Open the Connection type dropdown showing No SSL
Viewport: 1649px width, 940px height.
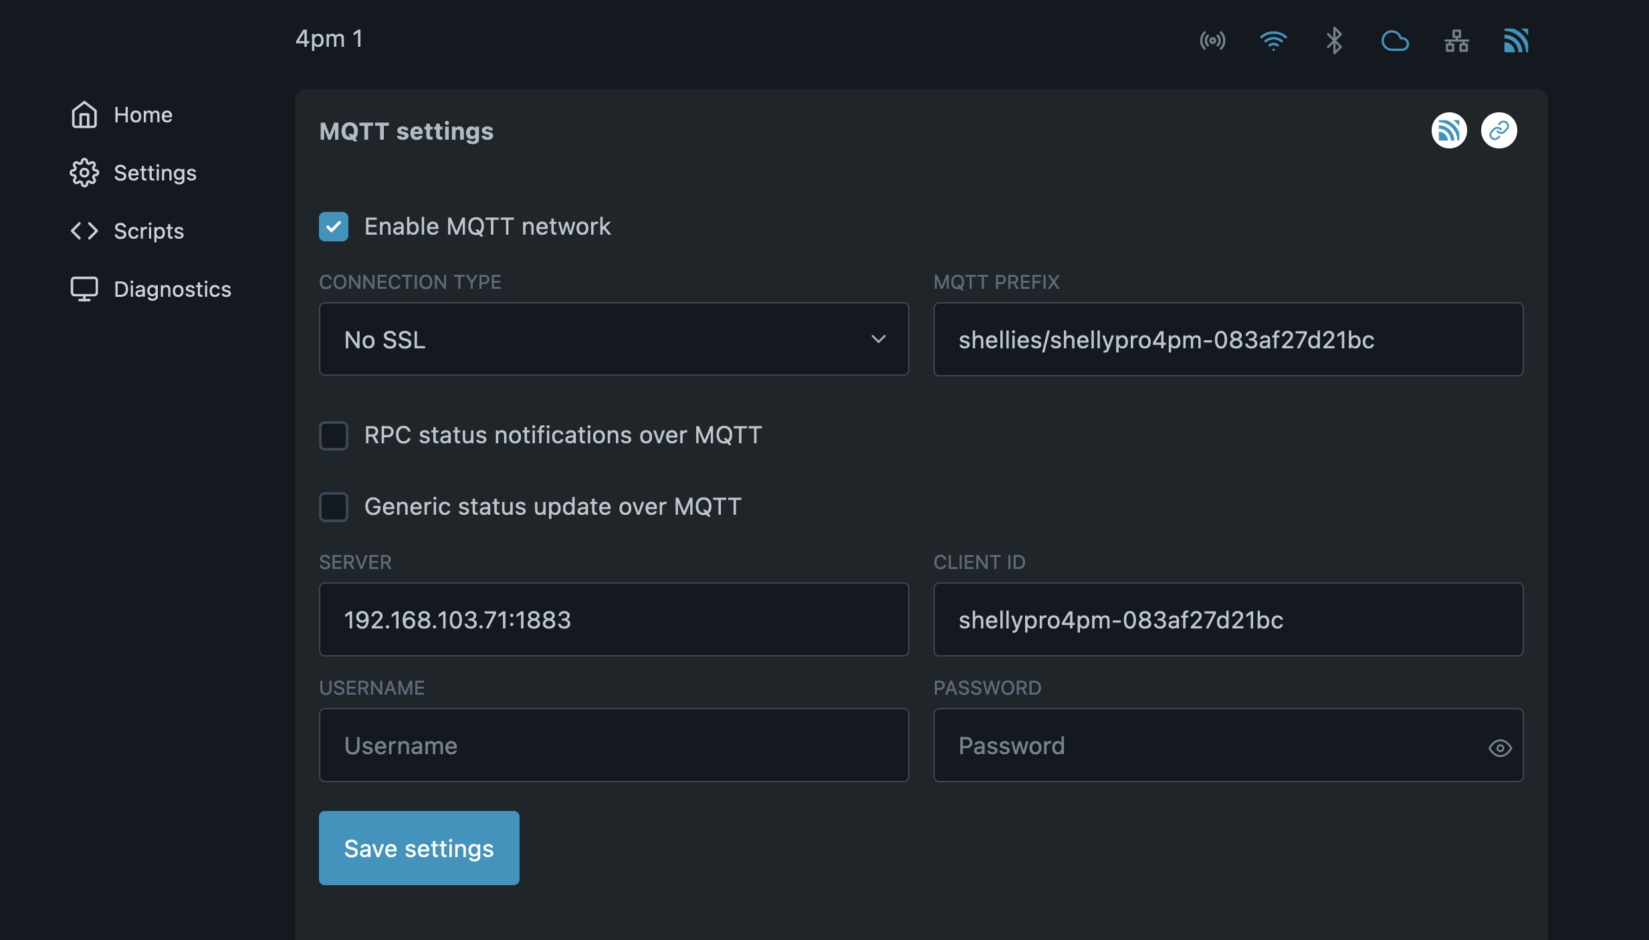[614, 339]
